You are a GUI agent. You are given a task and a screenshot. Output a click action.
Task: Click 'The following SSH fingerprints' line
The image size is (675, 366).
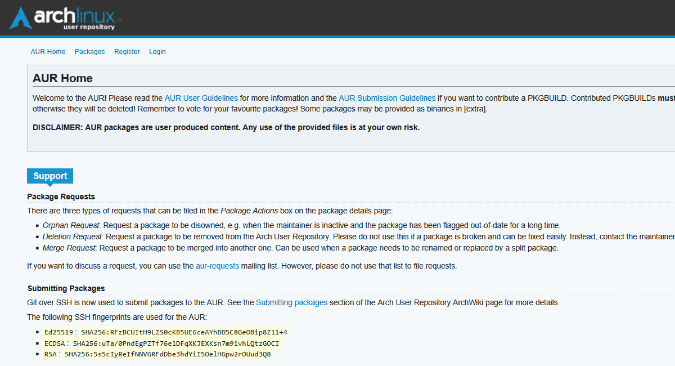pos(117,317)
